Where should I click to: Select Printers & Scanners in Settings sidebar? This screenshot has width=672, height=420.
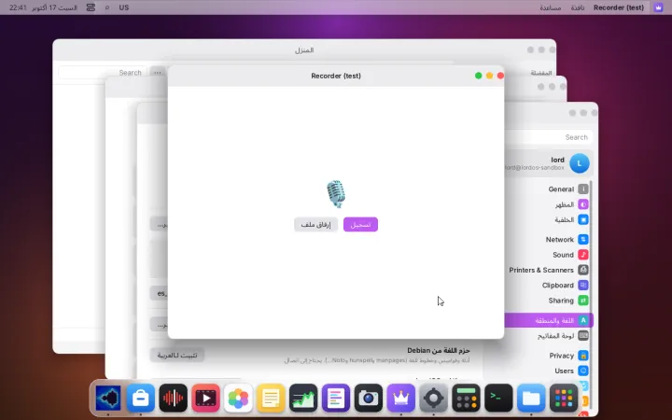[x=549, y=270]
